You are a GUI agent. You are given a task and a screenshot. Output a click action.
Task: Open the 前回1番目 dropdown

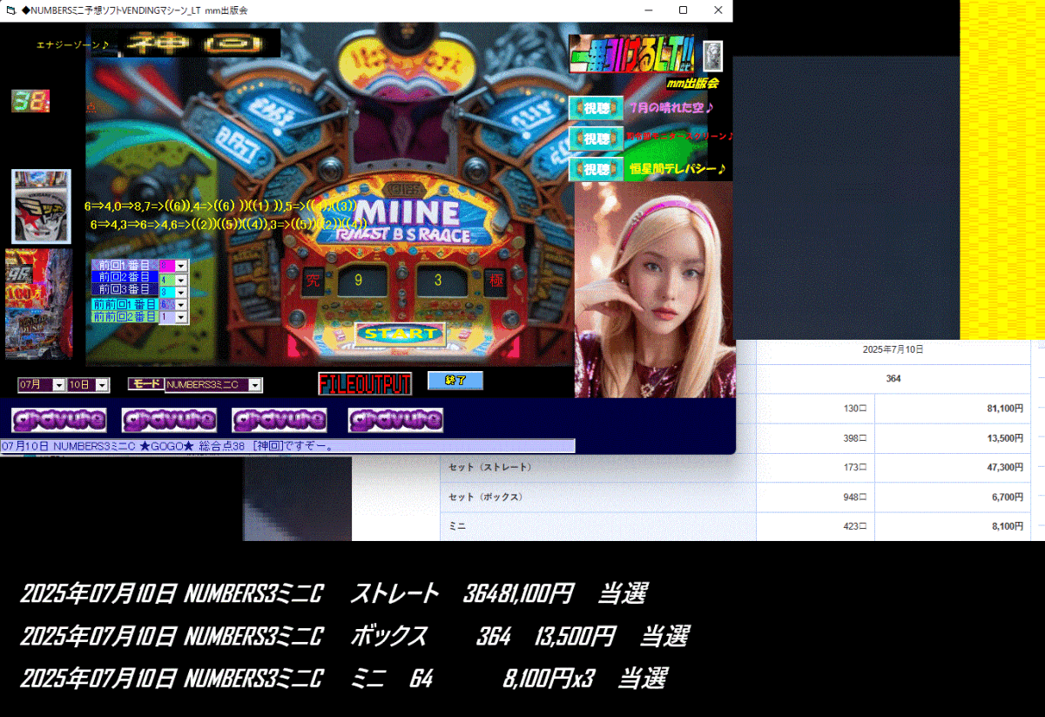[x=181, y=266]
